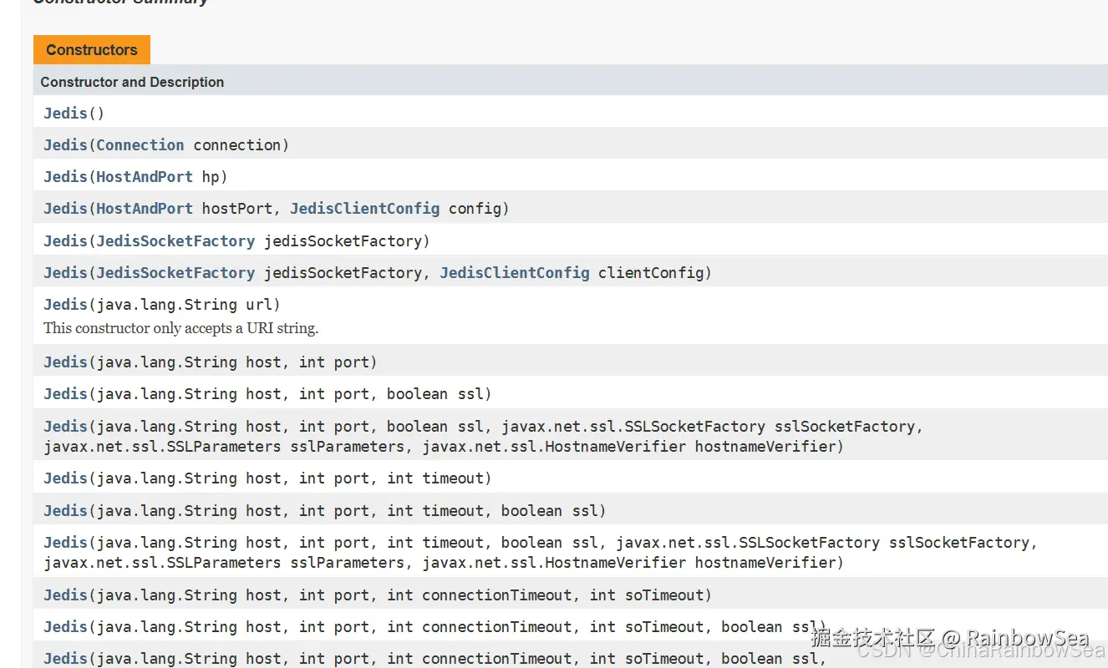Select the orange Constructors tab
Screen dimensions: 1108x668
[92, 50]
